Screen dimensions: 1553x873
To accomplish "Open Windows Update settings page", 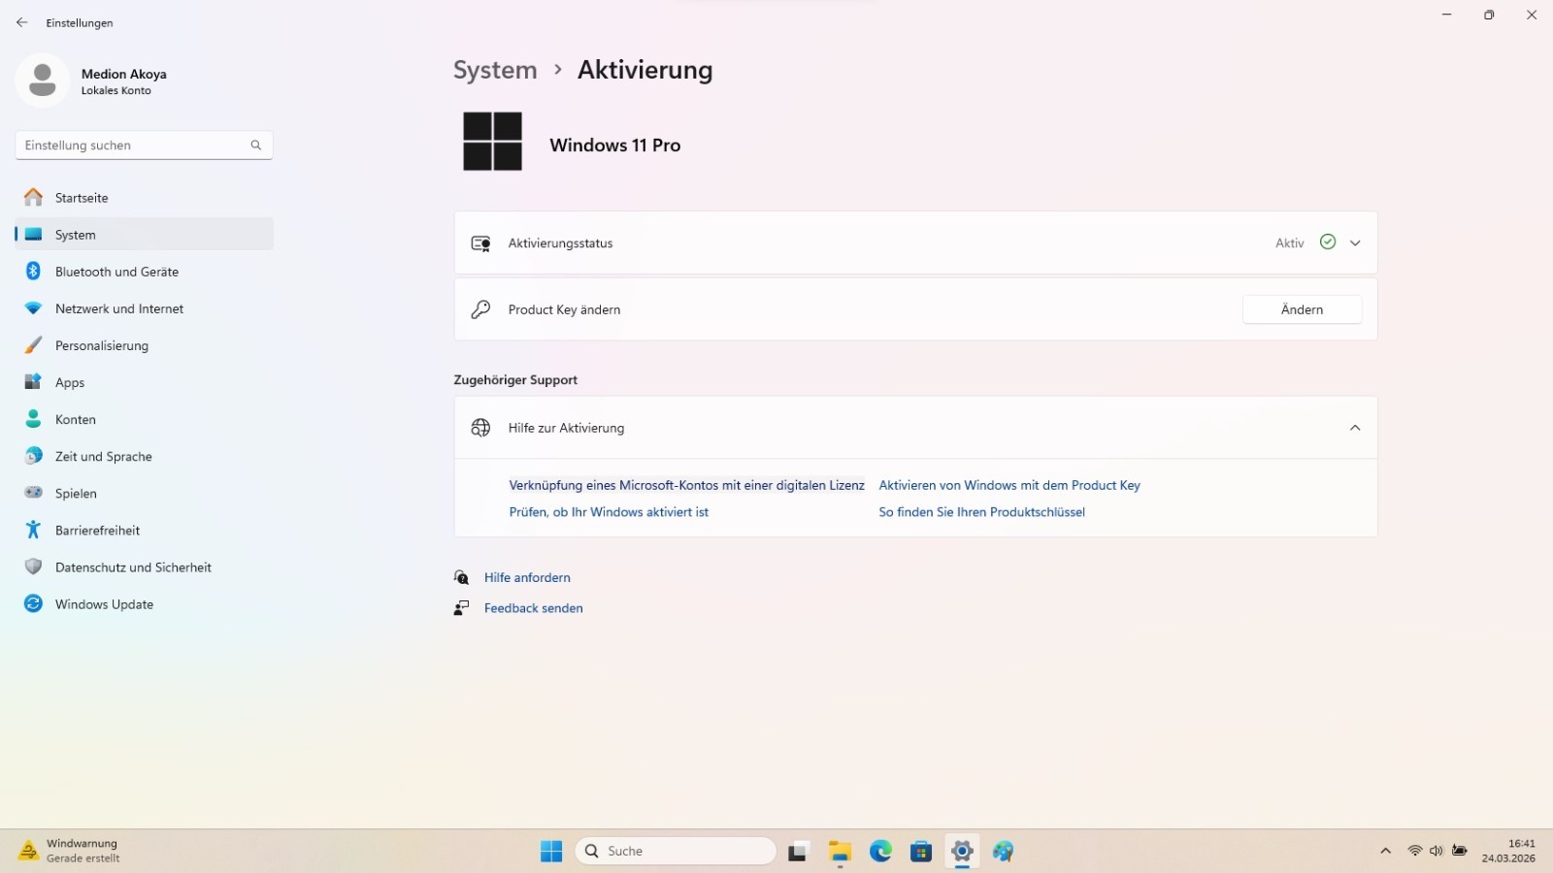I will pos(145,603).
